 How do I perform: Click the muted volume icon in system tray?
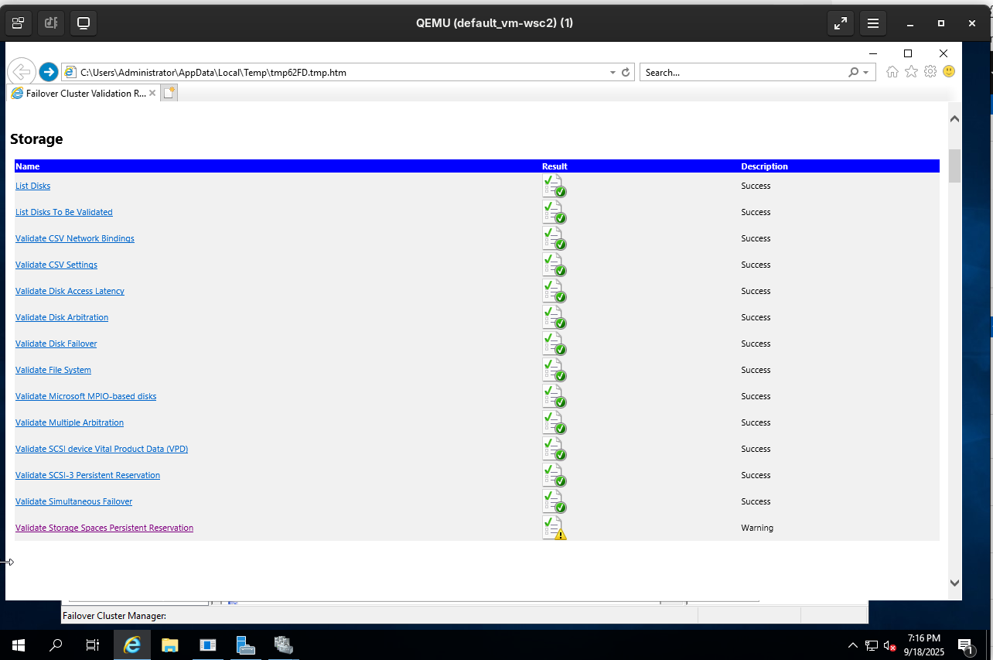tap(890, 645)
